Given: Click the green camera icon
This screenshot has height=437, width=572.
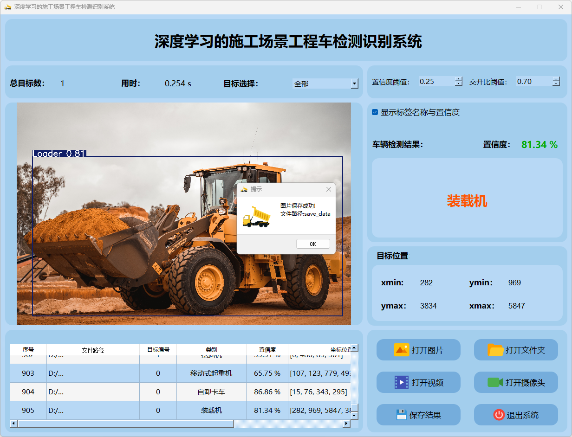Looking at the screenshot, I should [495, 382].
